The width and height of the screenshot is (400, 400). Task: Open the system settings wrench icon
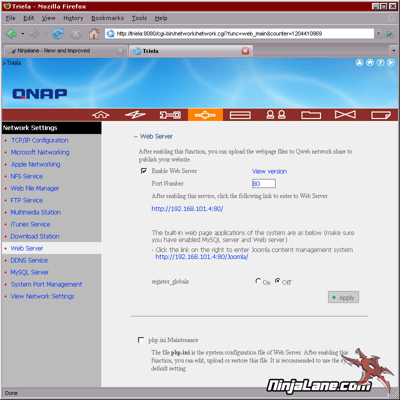(170, 115)
